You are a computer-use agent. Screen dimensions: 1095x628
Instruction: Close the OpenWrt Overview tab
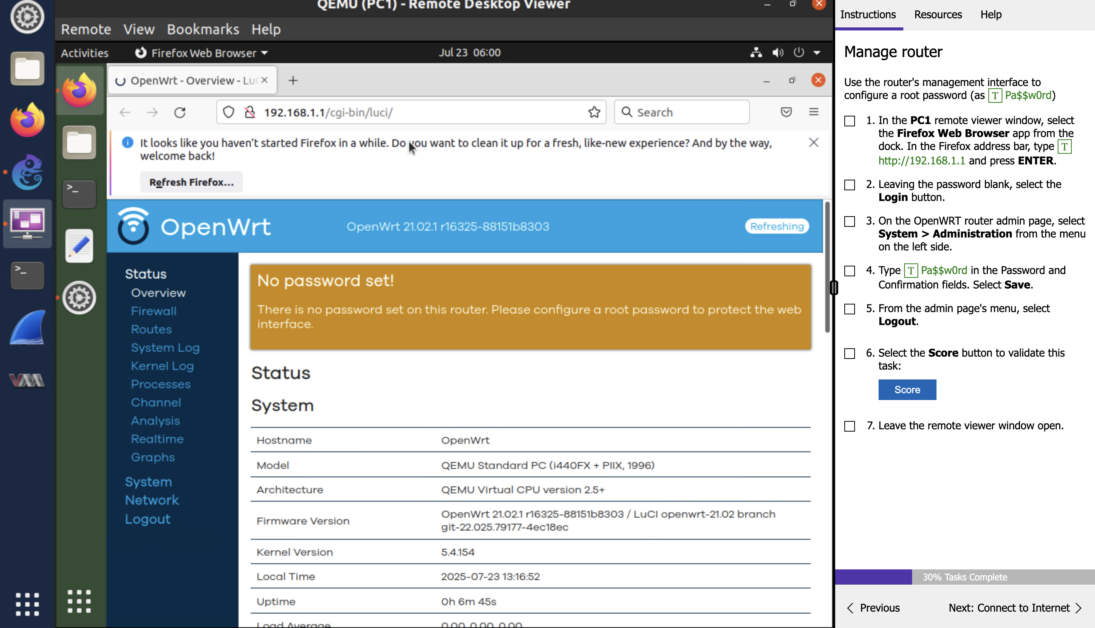click(265, 80)
